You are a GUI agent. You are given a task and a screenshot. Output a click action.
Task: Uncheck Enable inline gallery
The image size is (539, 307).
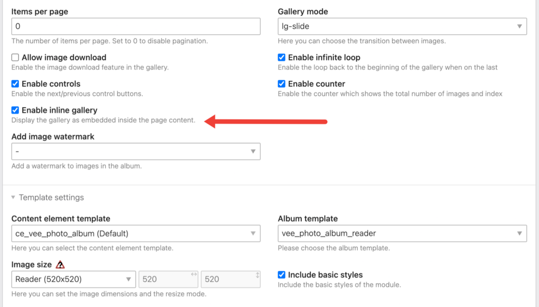point(15,110)
